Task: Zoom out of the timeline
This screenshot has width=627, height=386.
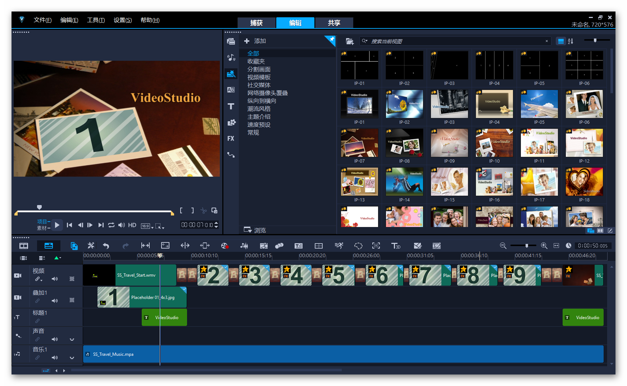Action: [503, 246]
